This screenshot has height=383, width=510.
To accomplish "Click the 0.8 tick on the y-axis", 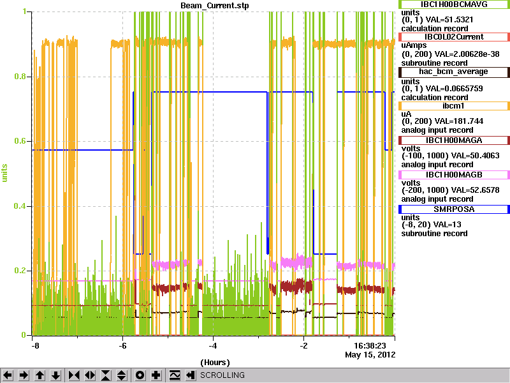I will (x=20, y=77).
